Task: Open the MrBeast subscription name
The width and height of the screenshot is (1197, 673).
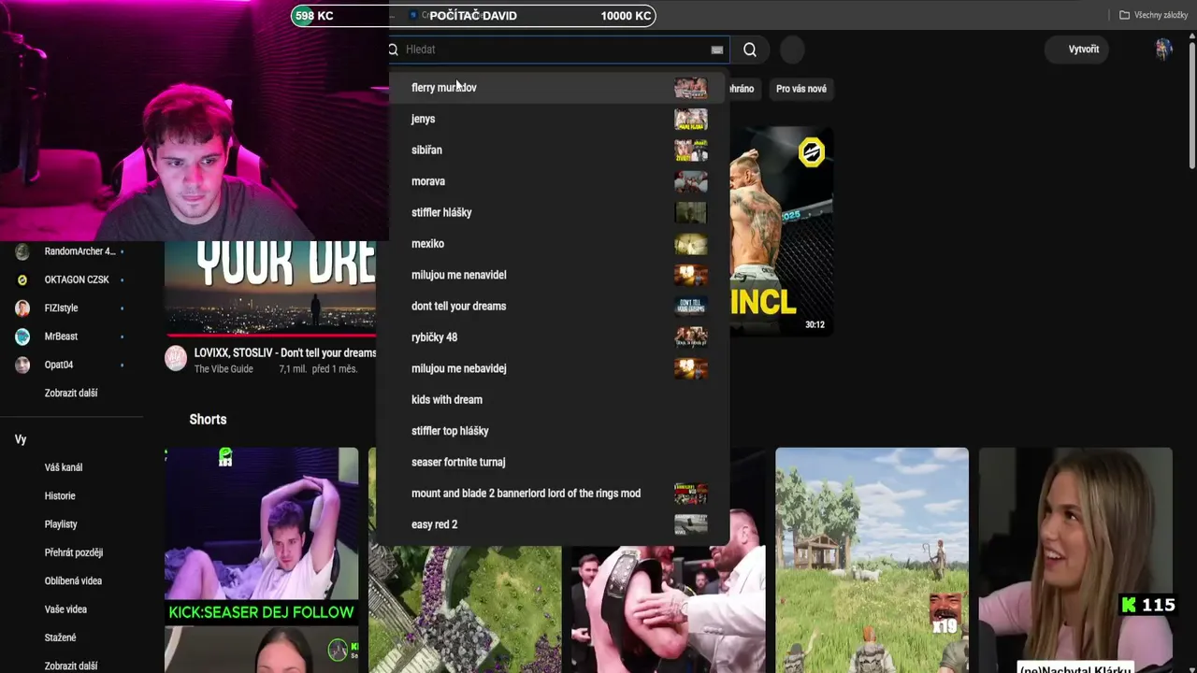Action: [x=61, y=336]
